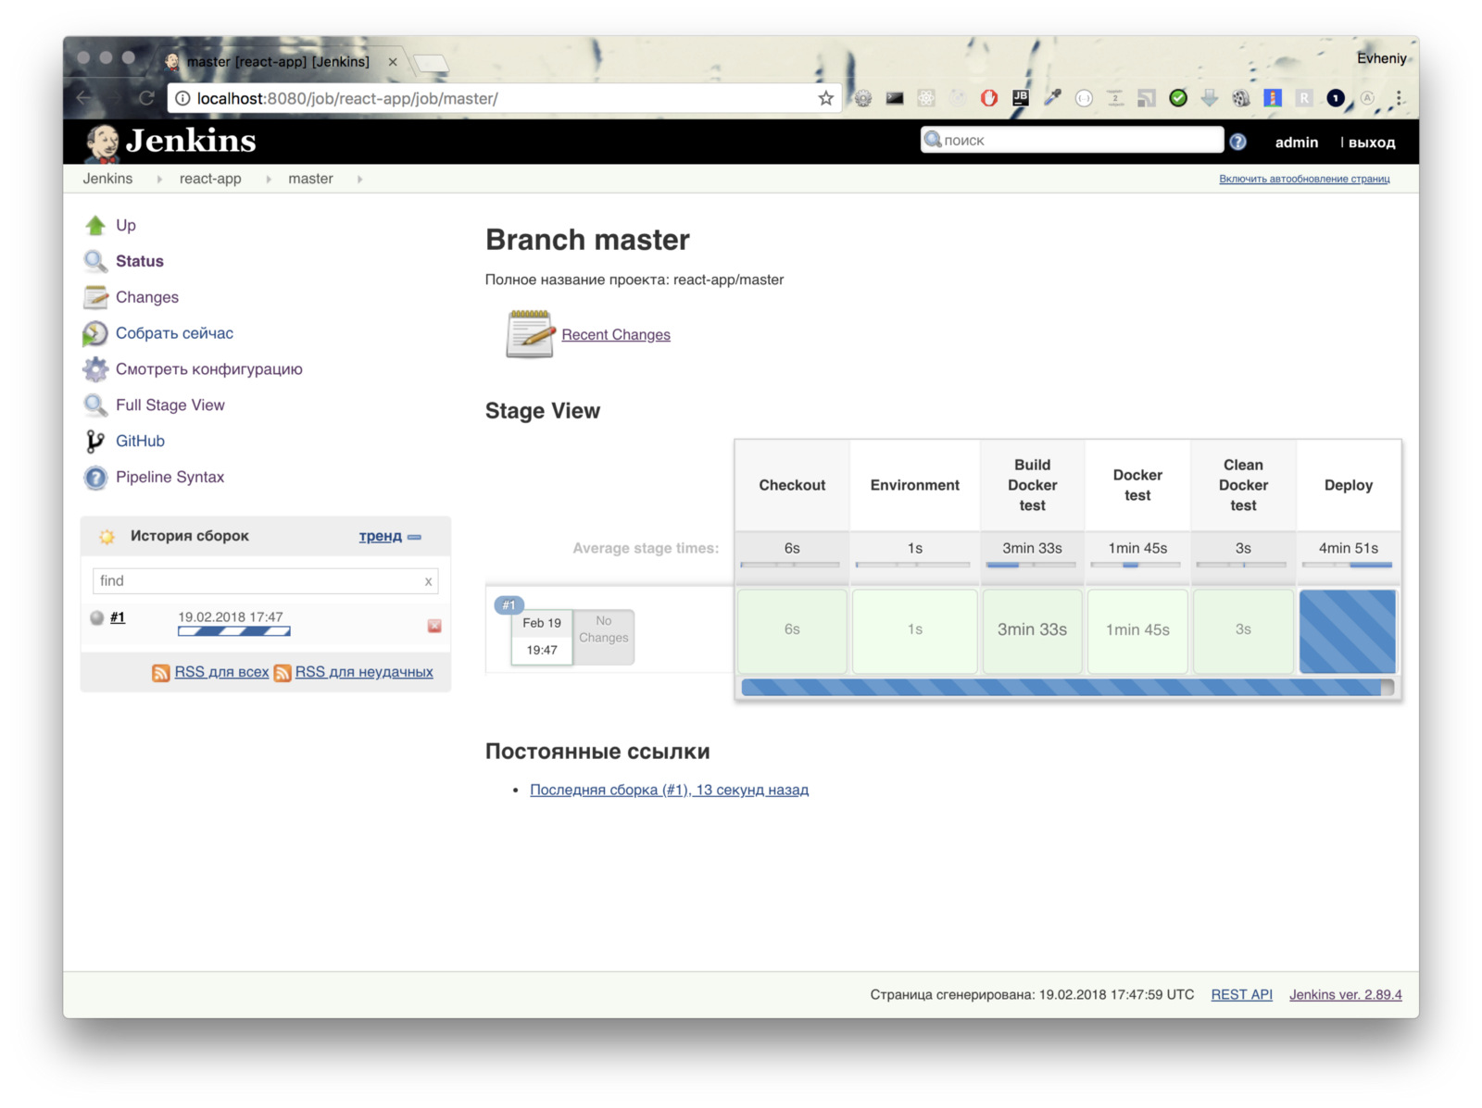Click the green Up arrow icon

[95, 225]
